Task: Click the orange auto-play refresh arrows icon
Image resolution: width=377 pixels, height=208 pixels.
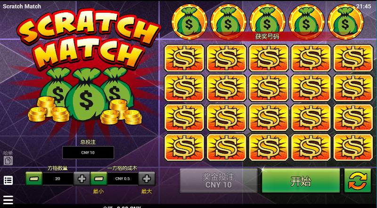Action: (x=358, y=180)
